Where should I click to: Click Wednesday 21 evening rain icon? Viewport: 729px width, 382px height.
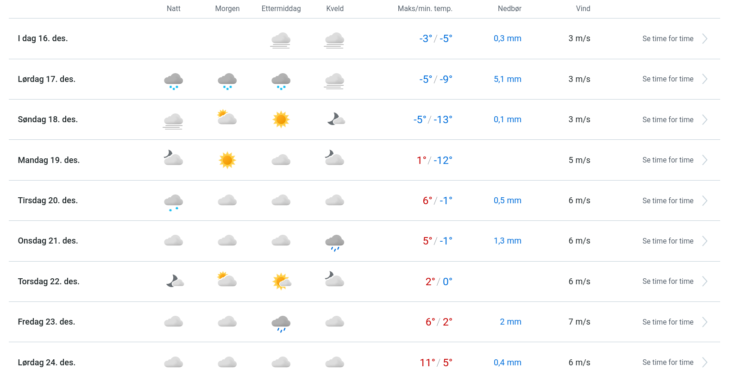tap(334, 242)
